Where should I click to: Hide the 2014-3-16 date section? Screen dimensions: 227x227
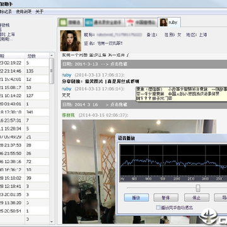(x=119, y=105)
